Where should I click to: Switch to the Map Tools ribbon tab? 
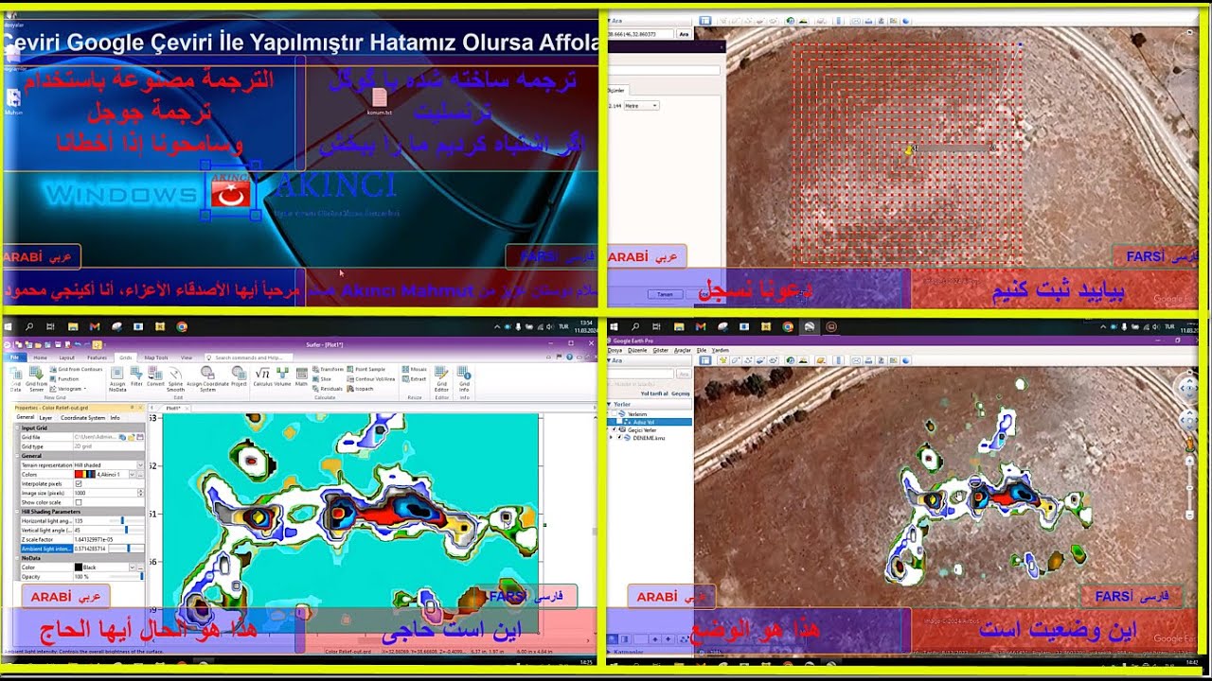(156, 358)
